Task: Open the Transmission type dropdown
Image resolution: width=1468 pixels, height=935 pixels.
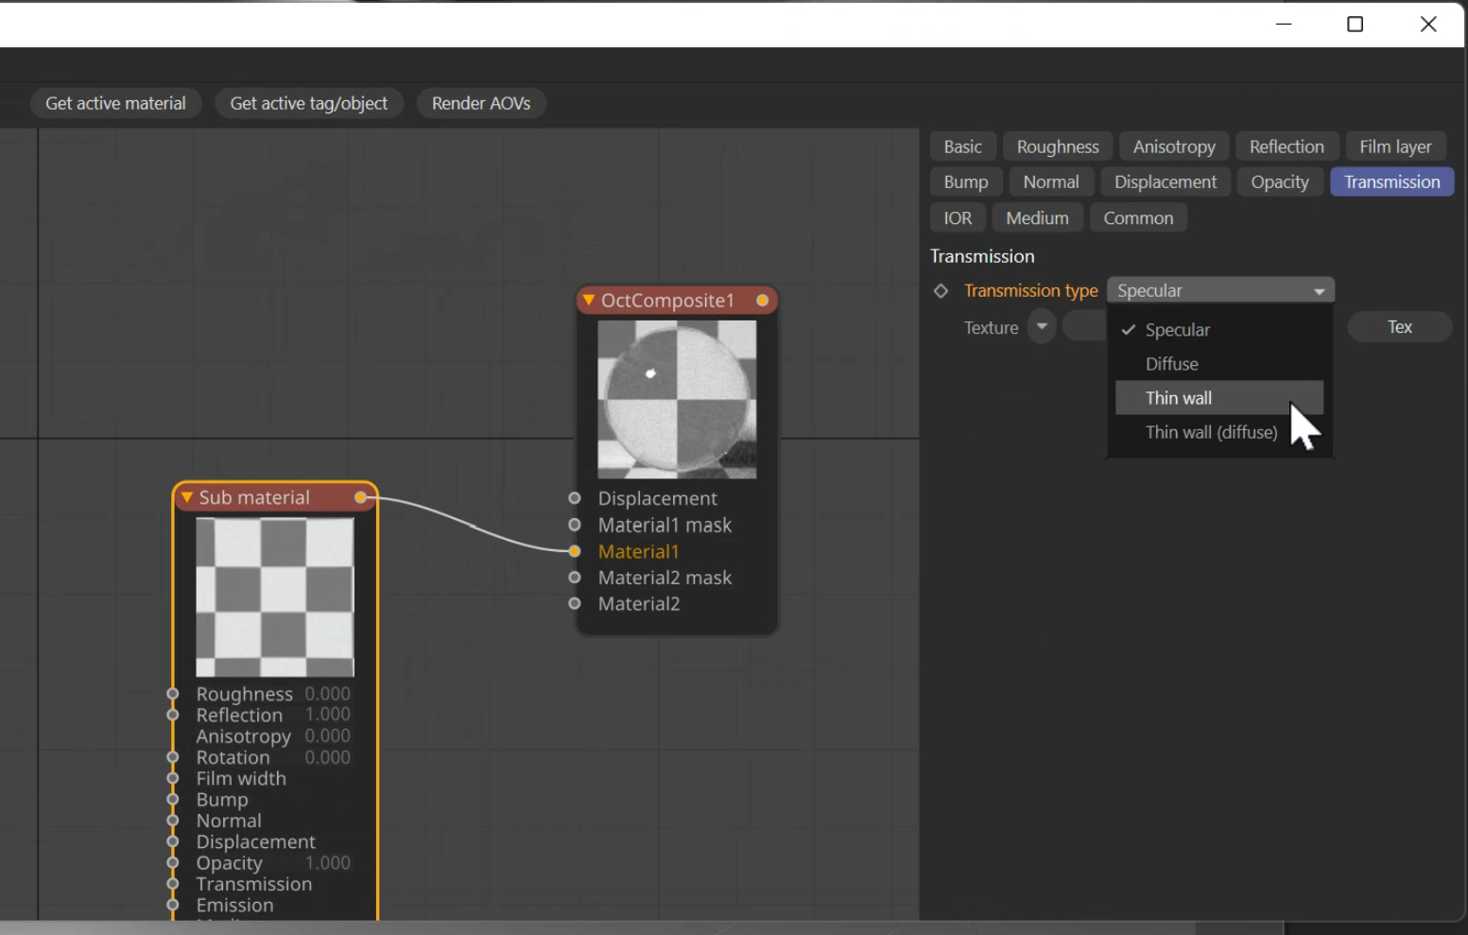Action: pyautogui.click(x=1220, y=290)
